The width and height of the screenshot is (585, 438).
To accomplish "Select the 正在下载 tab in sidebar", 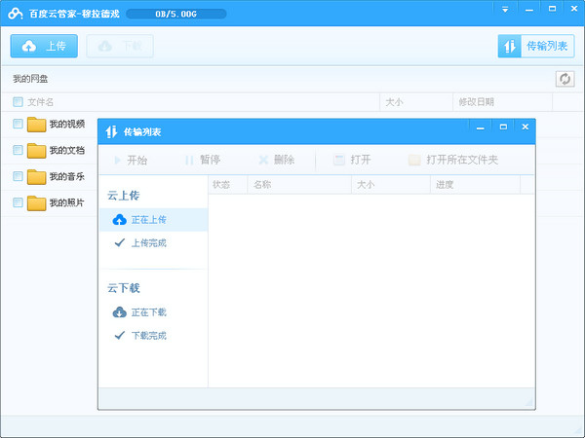I will [153, 312].
